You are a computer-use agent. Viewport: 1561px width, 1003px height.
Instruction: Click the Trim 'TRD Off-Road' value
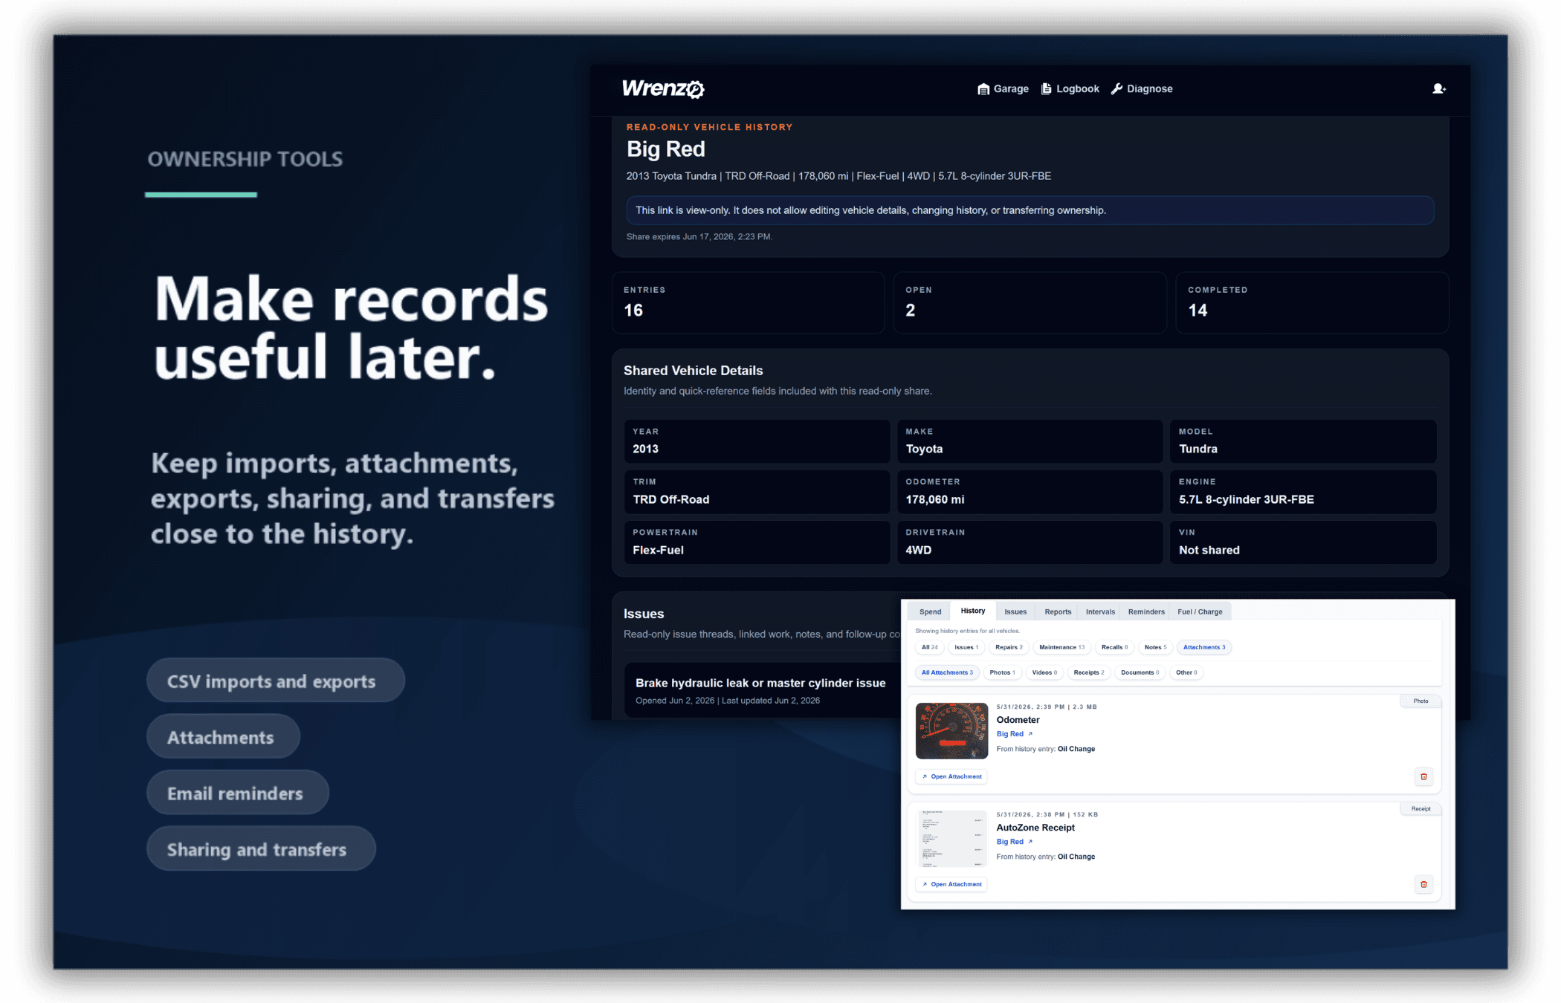pos(670,499)
